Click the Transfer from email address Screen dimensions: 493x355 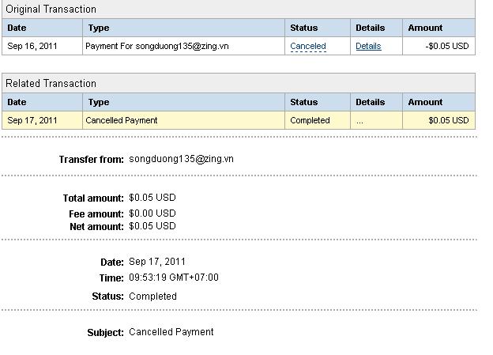point(181,159)
